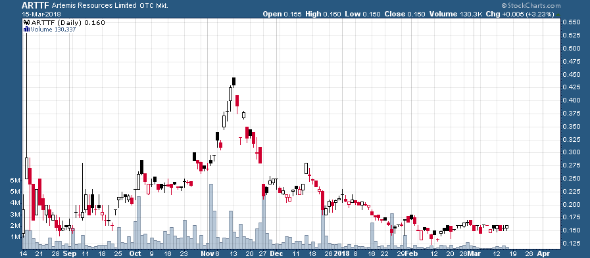Click the 5M volume axis label
Image resolution: width=590 pixels, height=258 pixels.
(15, 192)
